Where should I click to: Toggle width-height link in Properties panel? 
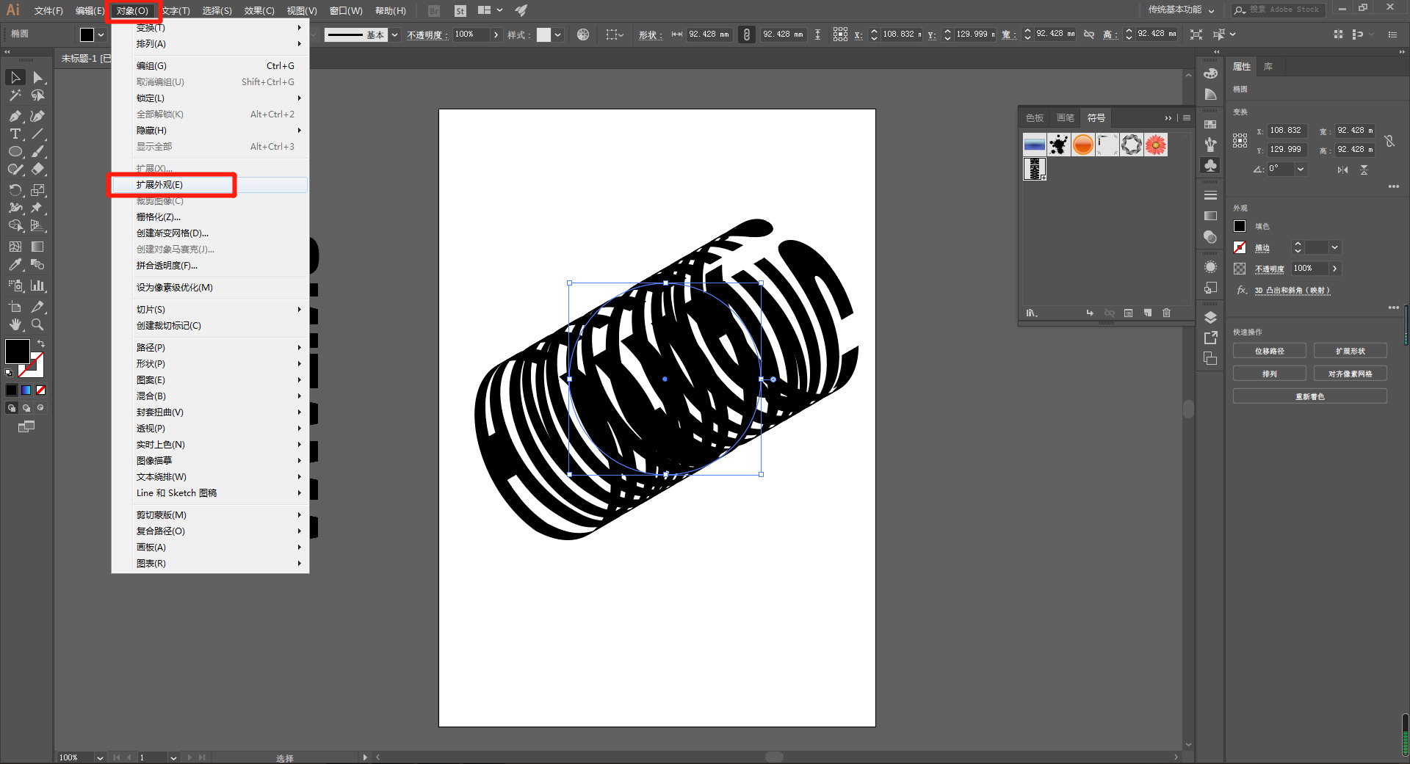click(1389, 140)
